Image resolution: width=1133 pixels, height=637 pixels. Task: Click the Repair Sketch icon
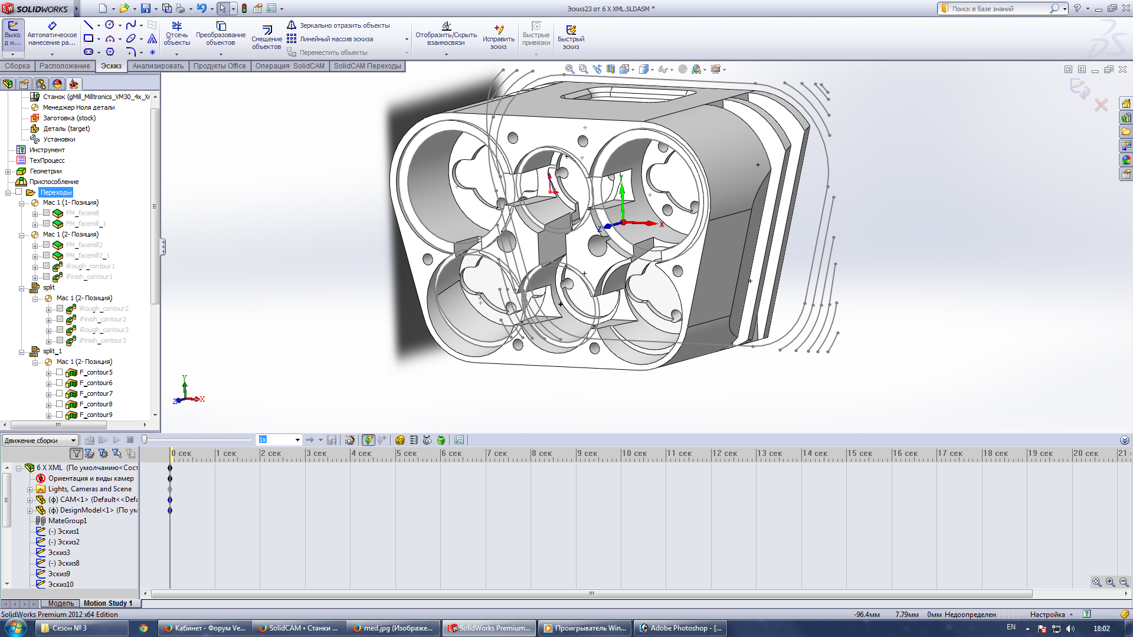click(x=498, y=37)
